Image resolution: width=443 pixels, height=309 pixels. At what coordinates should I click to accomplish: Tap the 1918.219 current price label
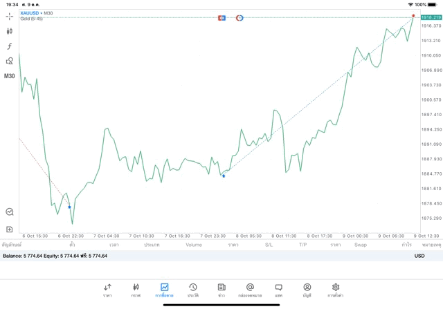[431, 16]
